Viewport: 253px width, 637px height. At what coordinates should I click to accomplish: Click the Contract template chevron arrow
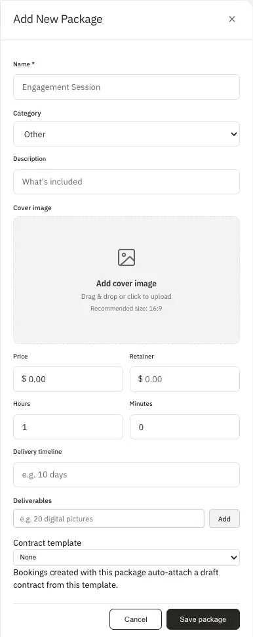233,558
